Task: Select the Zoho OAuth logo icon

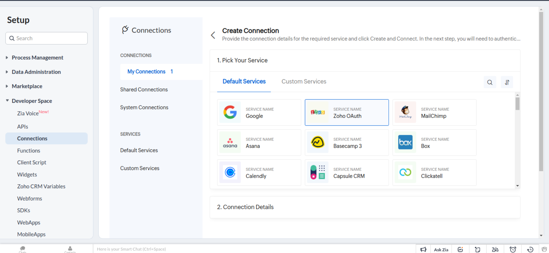Action: point(318,112)
